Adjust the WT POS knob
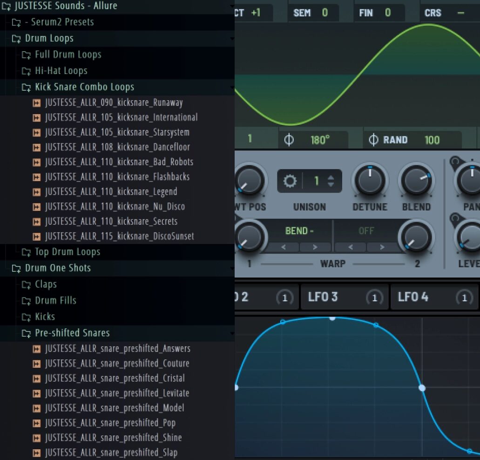The image size is (480, 460). (x=250, y=181)
